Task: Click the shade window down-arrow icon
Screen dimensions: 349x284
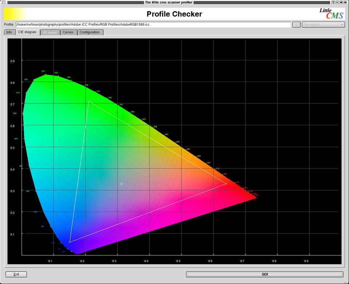Action: point(341,2)
